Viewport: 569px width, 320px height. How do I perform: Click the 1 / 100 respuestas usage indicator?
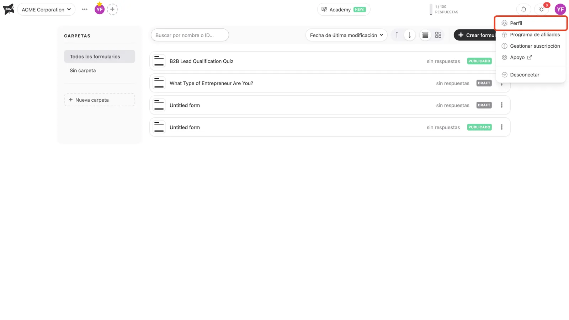pyautogui.click(x=444, y=9)
